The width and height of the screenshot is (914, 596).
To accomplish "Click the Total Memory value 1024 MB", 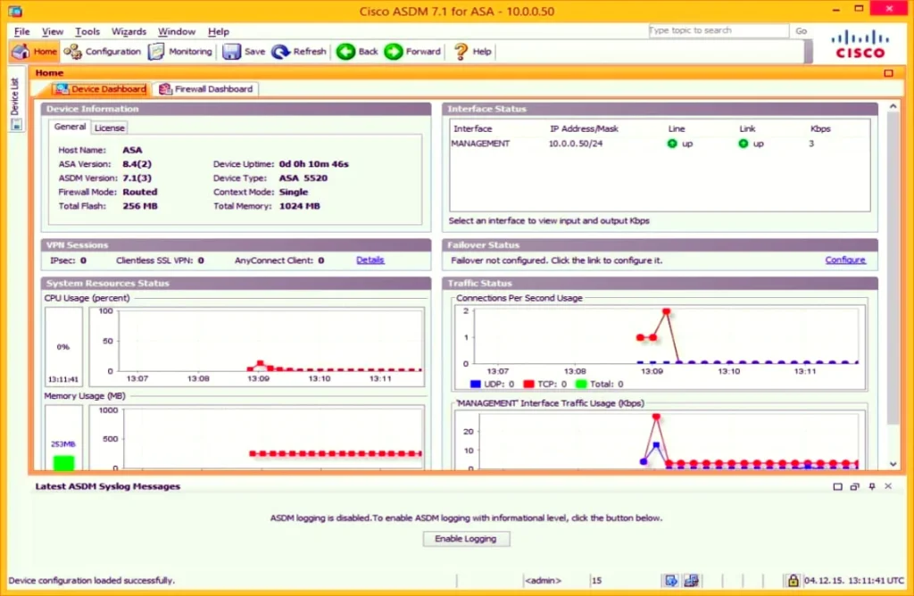I will click(300, 206).
